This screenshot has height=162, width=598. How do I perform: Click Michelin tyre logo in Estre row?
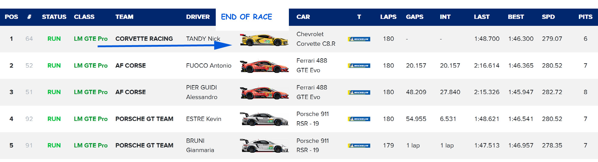(x=359, y=119)
